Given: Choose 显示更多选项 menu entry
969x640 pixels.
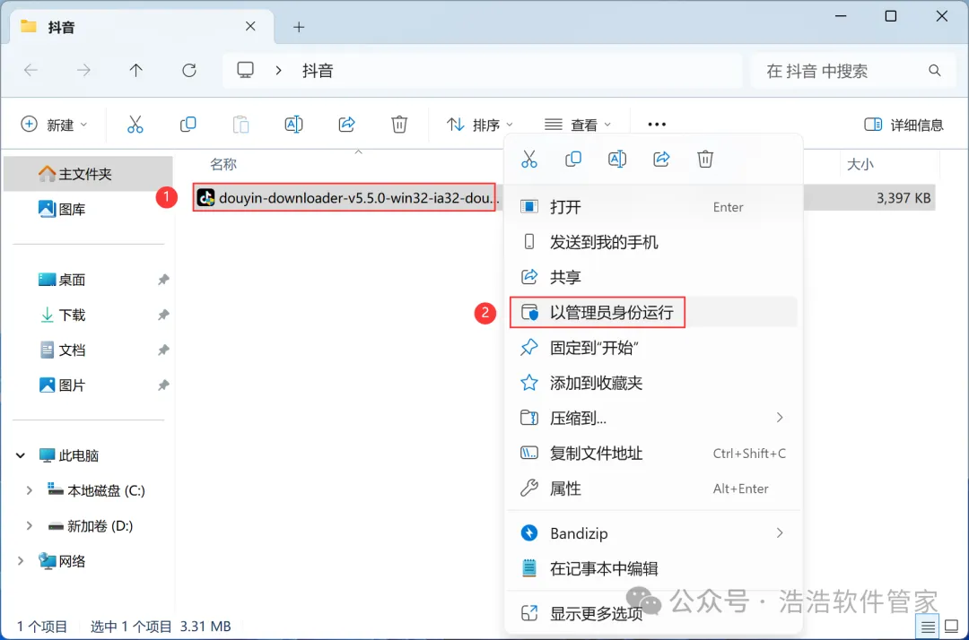Looking at the screenshot, I should [x=653, y=613].
